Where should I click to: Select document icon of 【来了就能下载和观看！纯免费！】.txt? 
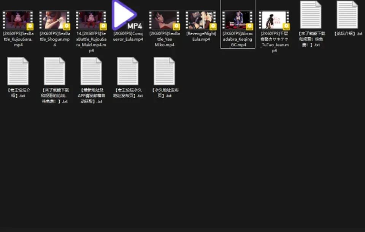311,15
